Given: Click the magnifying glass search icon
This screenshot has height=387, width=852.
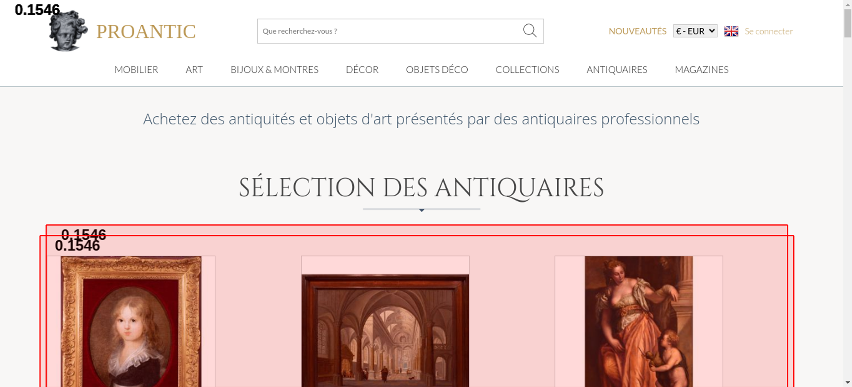Looking at the screenshot, I should pos(530,31).
